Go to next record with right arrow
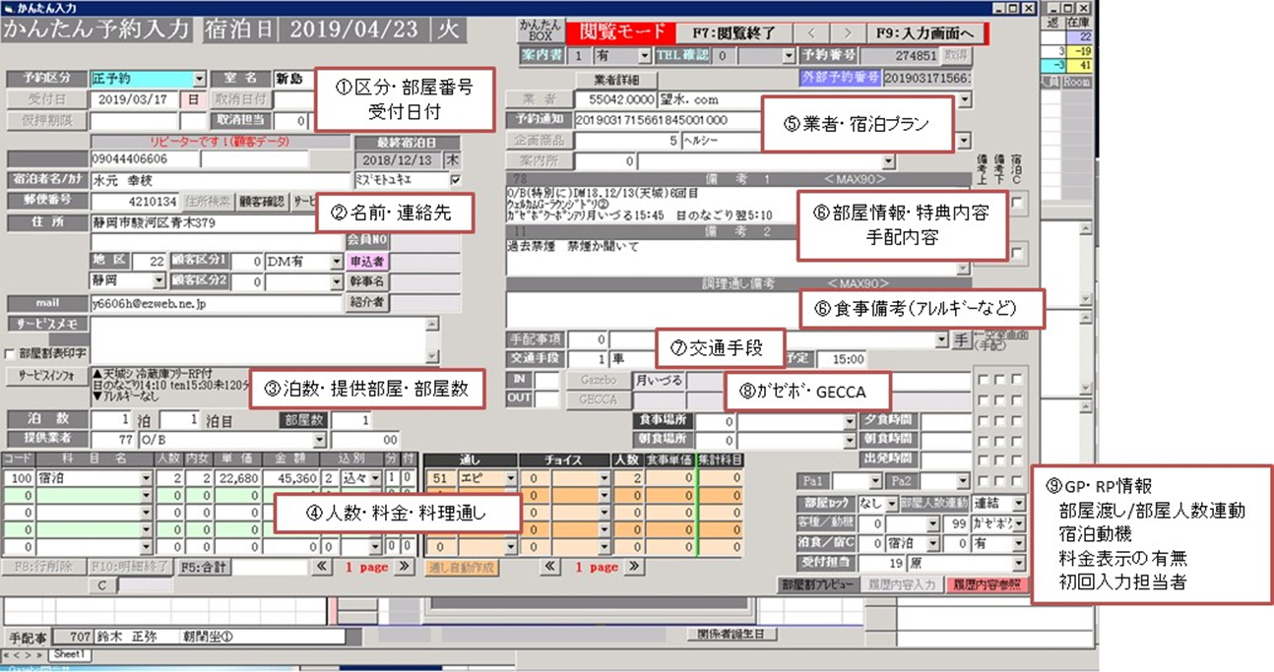1274x672 pixels. click(x=846, y=34)
